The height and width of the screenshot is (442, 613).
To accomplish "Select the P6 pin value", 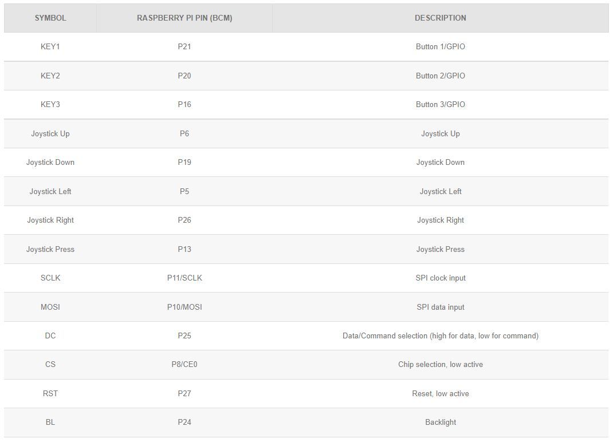I will click(x=184, y=133).
